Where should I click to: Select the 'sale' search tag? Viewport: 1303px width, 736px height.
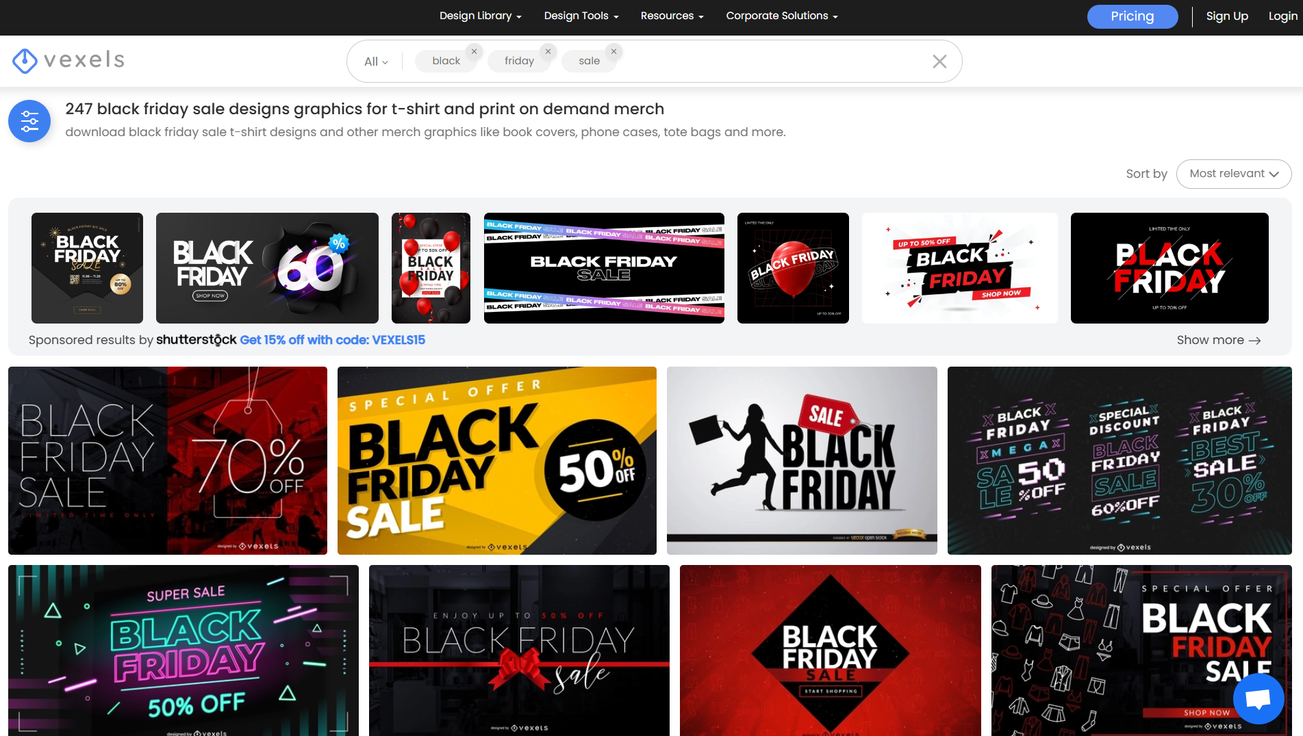tap(590, 61)
